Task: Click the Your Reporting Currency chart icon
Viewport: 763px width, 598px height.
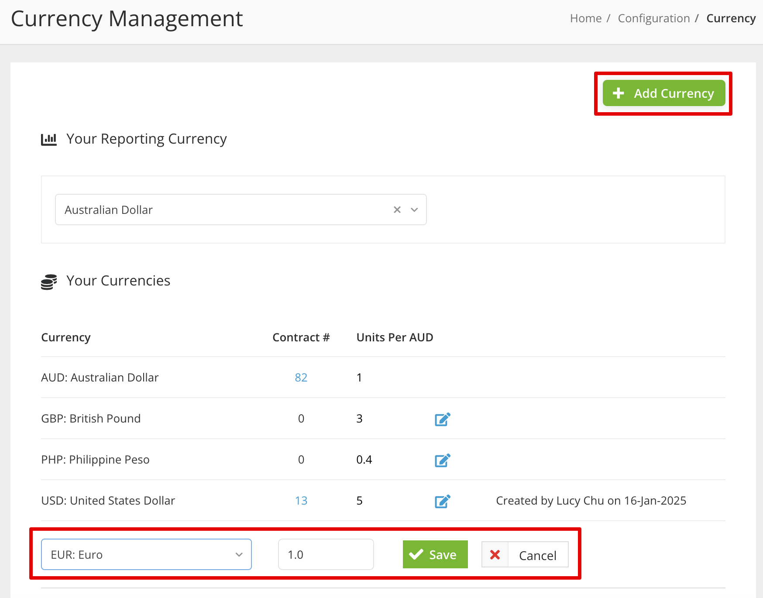Action: tap(49, 139)
